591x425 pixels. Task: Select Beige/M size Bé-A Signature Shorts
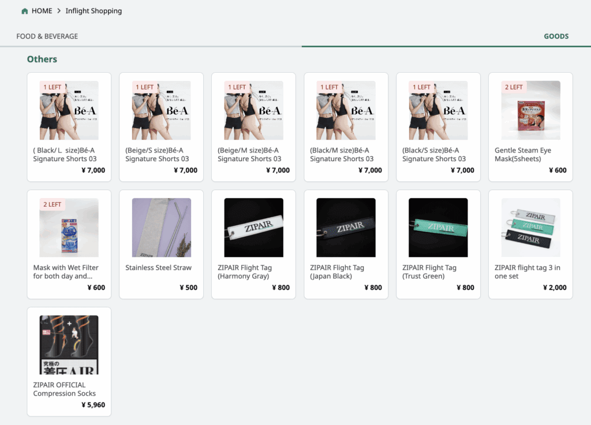coord(253,127)
